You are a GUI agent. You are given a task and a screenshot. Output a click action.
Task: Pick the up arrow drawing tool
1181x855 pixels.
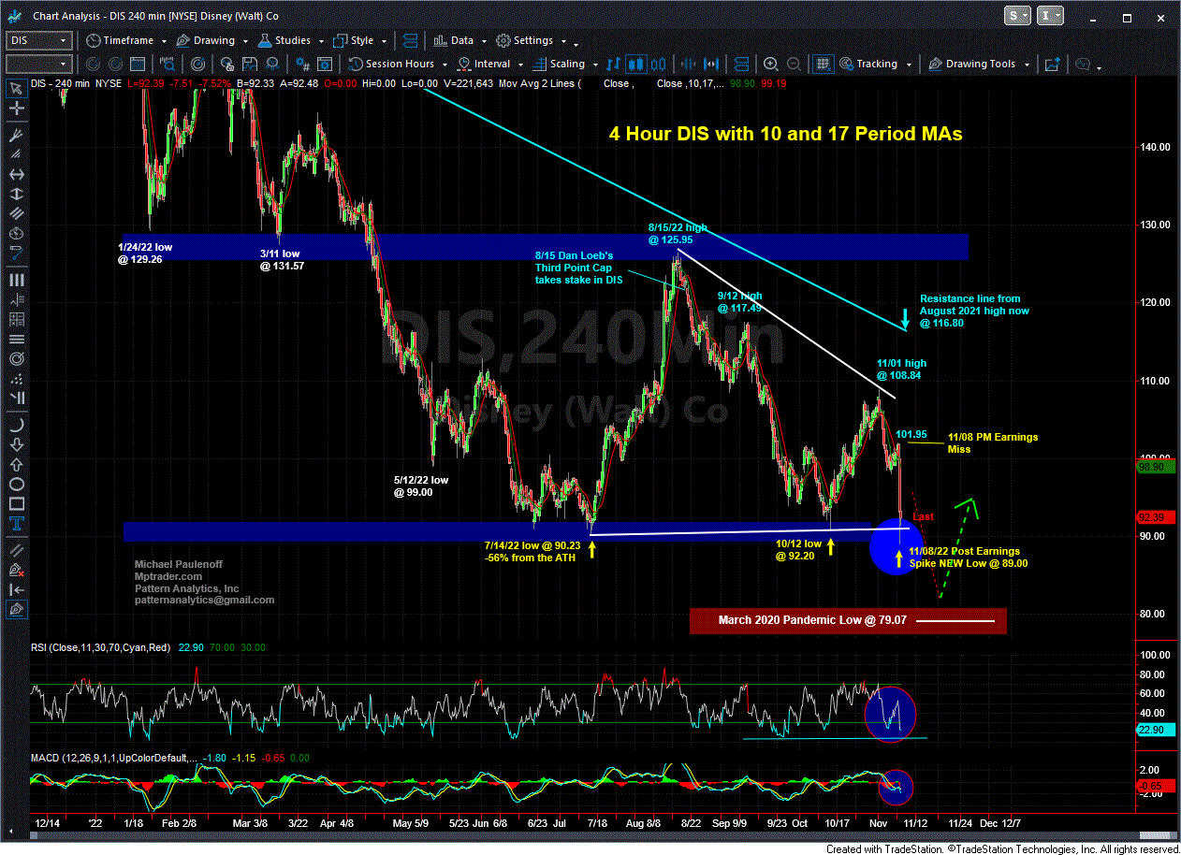coord(17,464)
